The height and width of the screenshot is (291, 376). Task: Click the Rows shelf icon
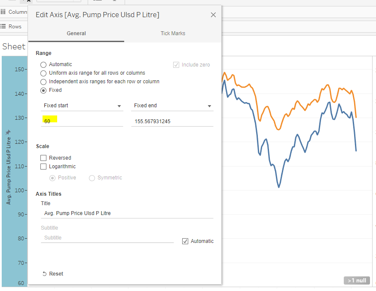(3, 26)
